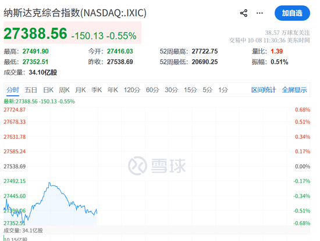Click the 最新:27388.56 line above the chart
This screenshot has width=320, height=241.
pyautogui.click(x=39, y=102)
